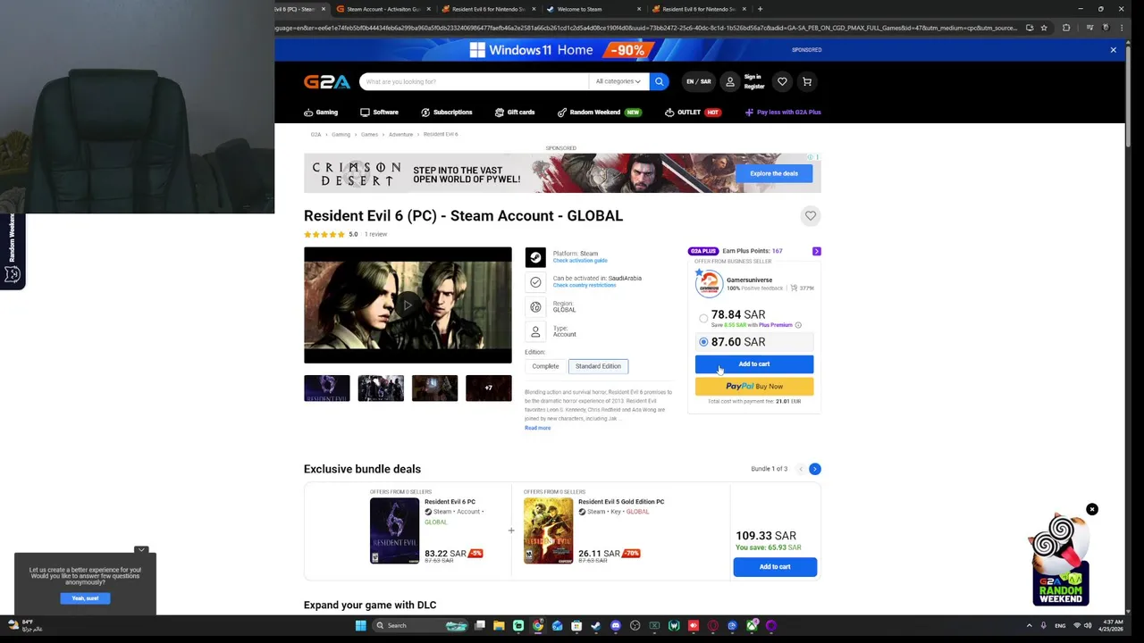Screen dimensions: 1144x643
Task: Open Check activation guide link
Action: tap(580, 261)
